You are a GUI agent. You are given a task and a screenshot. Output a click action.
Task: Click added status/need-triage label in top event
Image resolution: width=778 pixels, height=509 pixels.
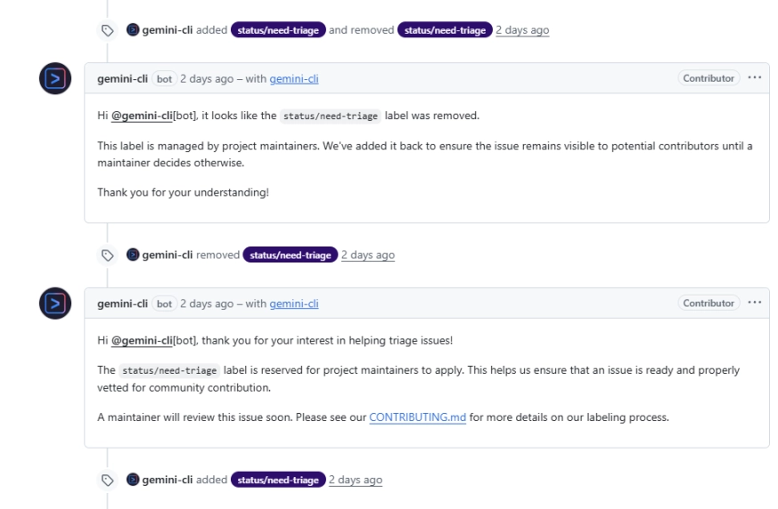(x=277, y=30)
